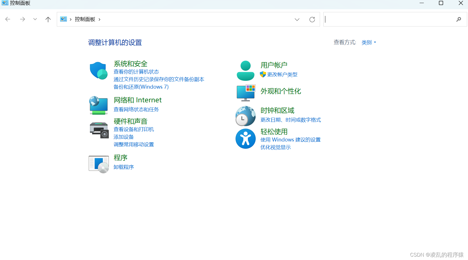Viewport: 468px width, 260px height.
Task: Open the Hardware and Sound printer icon
Action: [99, 130]
